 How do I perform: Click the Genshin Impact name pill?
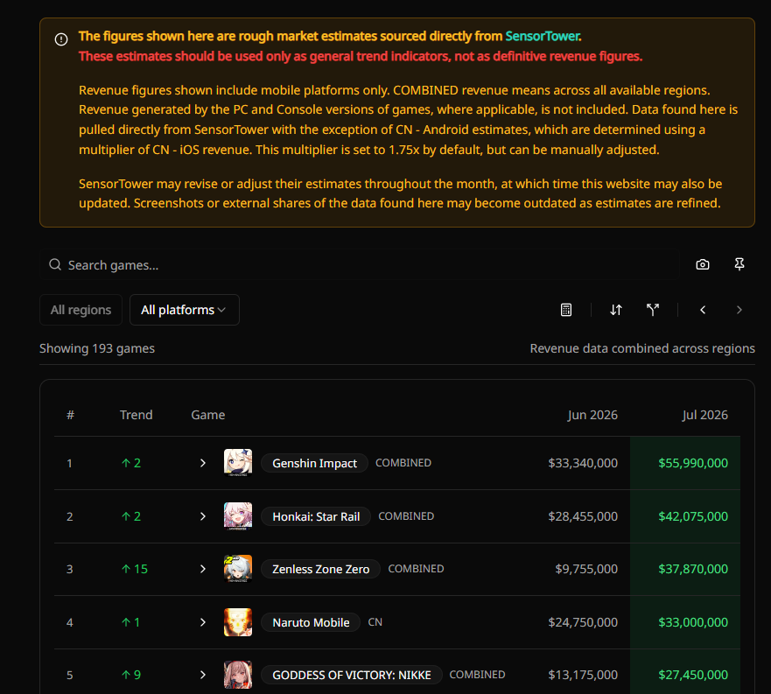[314, 463]
